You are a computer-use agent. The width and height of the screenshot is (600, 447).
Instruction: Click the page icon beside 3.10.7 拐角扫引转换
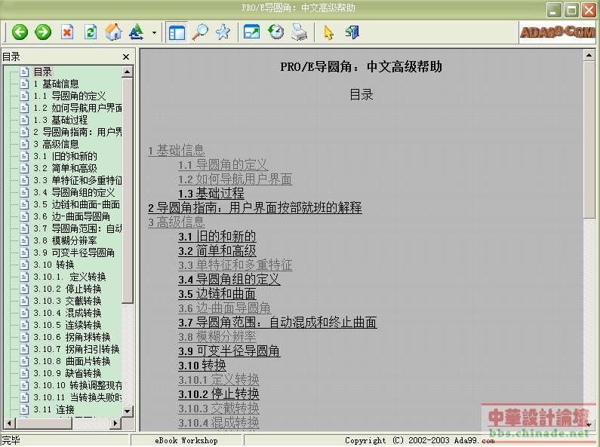coord(24,349)
